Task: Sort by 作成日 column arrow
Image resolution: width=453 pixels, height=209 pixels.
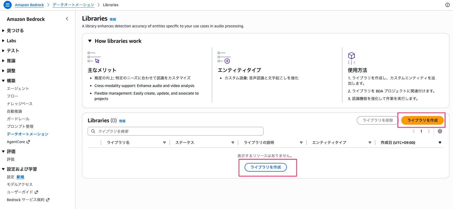Action: tap(440, 143)
